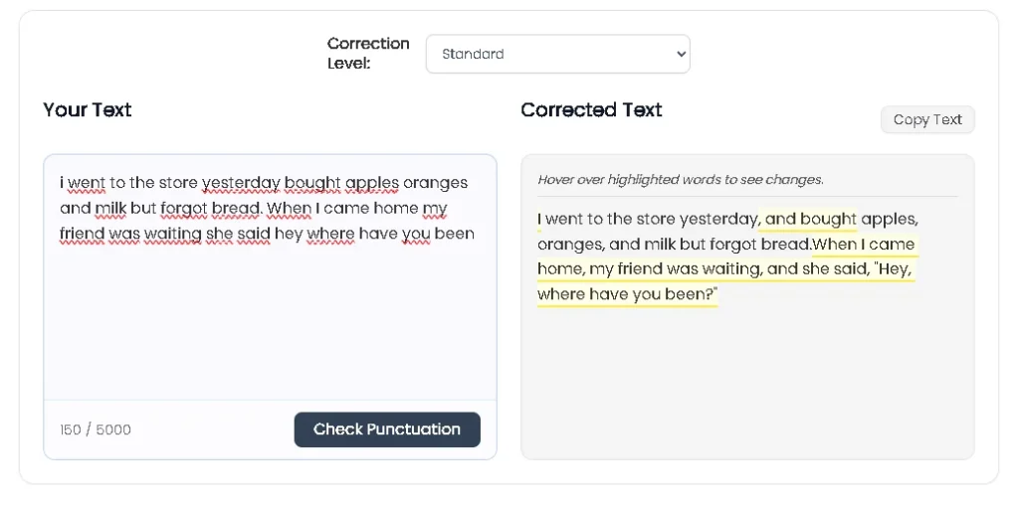Click the "Correction Level:" label
This screenshot has height=510, width=1019.
click(368, 54)
